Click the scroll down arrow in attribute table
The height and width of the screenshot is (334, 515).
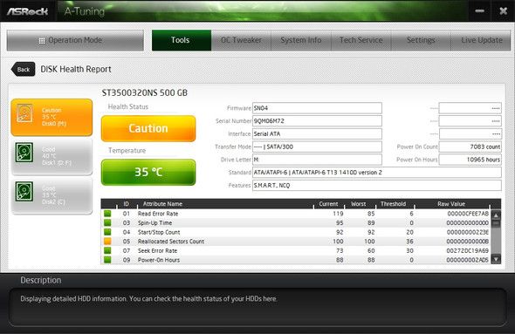(496, 259)
